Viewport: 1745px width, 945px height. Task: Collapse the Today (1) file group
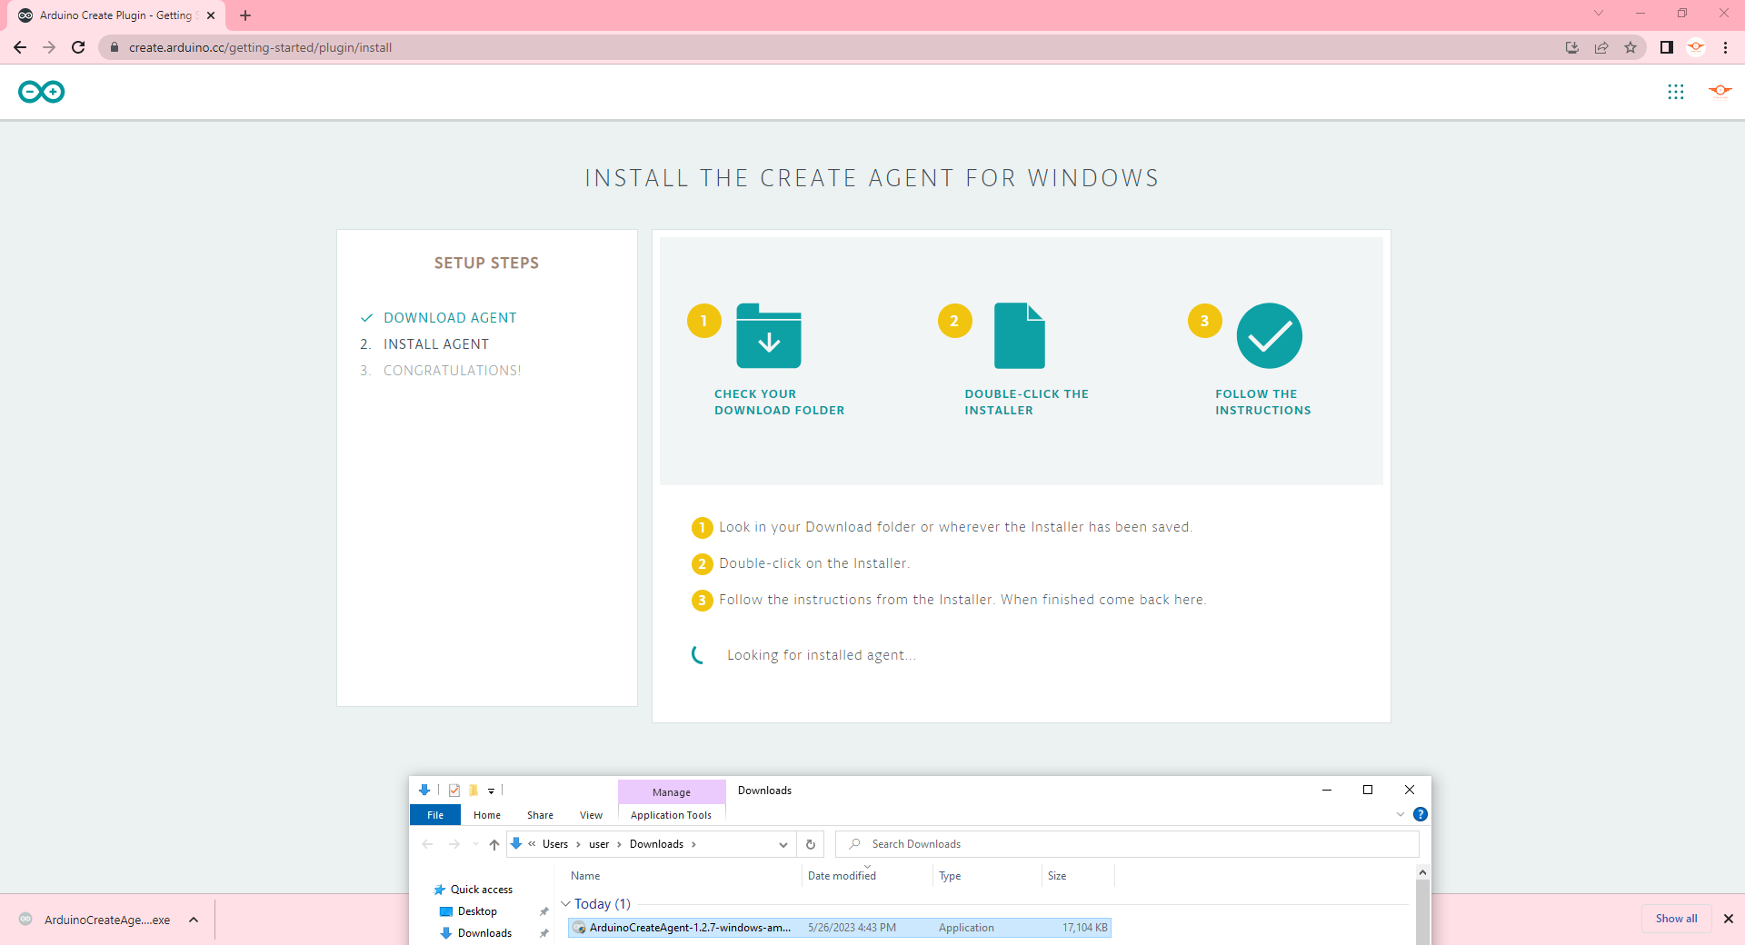point(565,904)
